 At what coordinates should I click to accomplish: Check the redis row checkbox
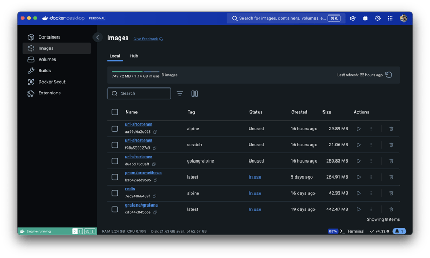pos(114,193)
